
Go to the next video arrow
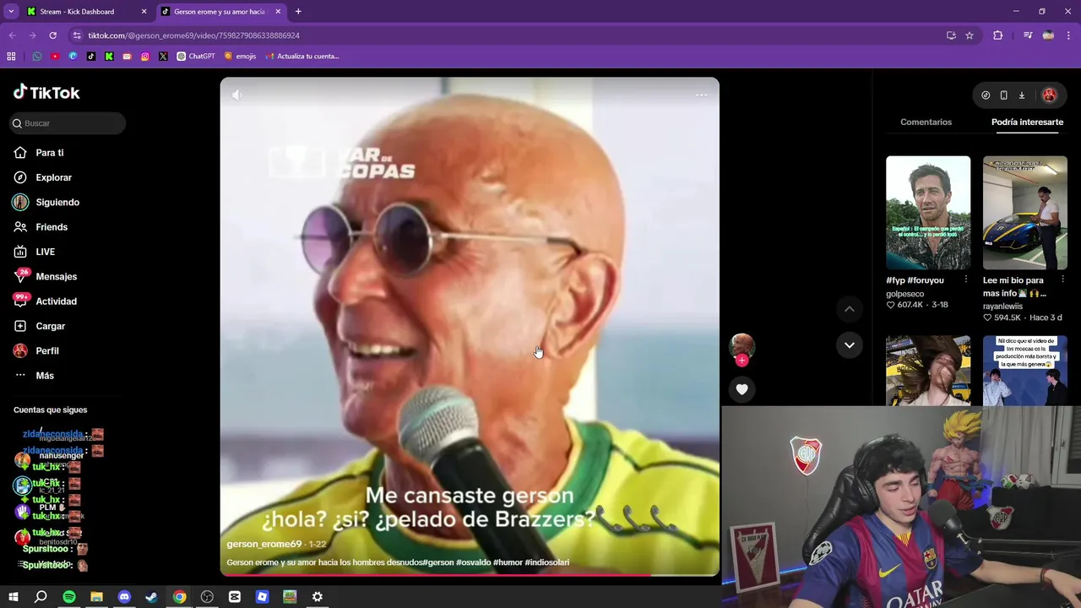[850, 345]
